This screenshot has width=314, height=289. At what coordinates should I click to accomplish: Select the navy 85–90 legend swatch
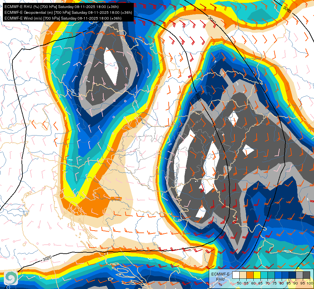(x=293, y=275)
